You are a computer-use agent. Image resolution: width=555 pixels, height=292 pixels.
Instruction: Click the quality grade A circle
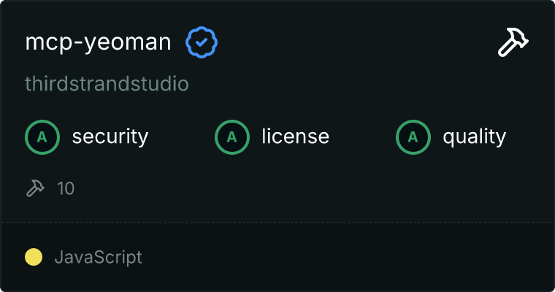tap(413, 137)
